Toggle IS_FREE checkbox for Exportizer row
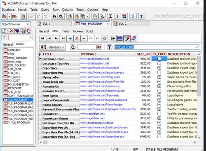 pos(159,68)
